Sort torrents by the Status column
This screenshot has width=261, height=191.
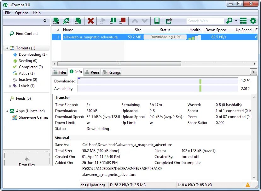165,30
